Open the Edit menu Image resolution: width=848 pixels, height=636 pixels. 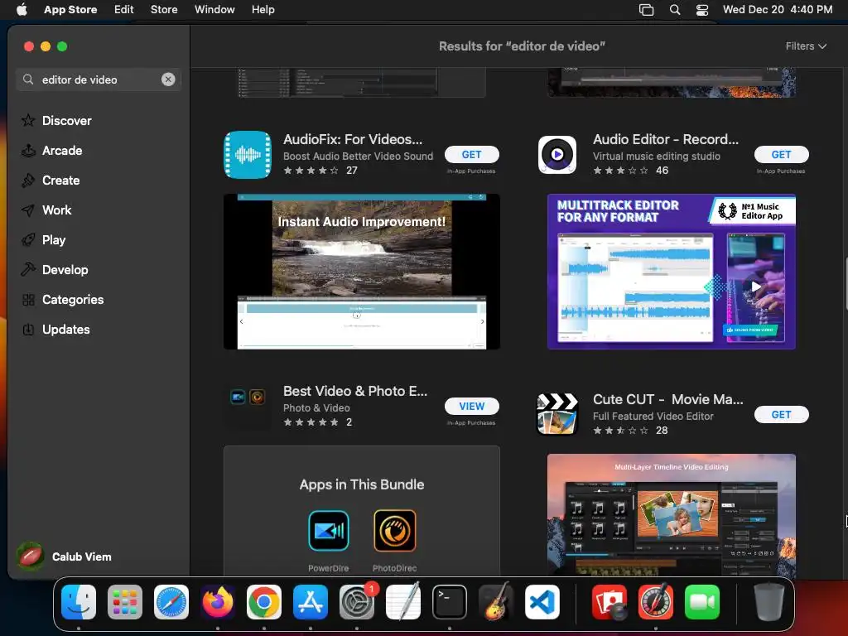point(124,10)
